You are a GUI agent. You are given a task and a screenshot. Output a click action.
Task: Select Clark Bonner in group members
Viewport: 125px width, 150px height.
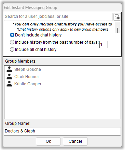click(27, 77)
